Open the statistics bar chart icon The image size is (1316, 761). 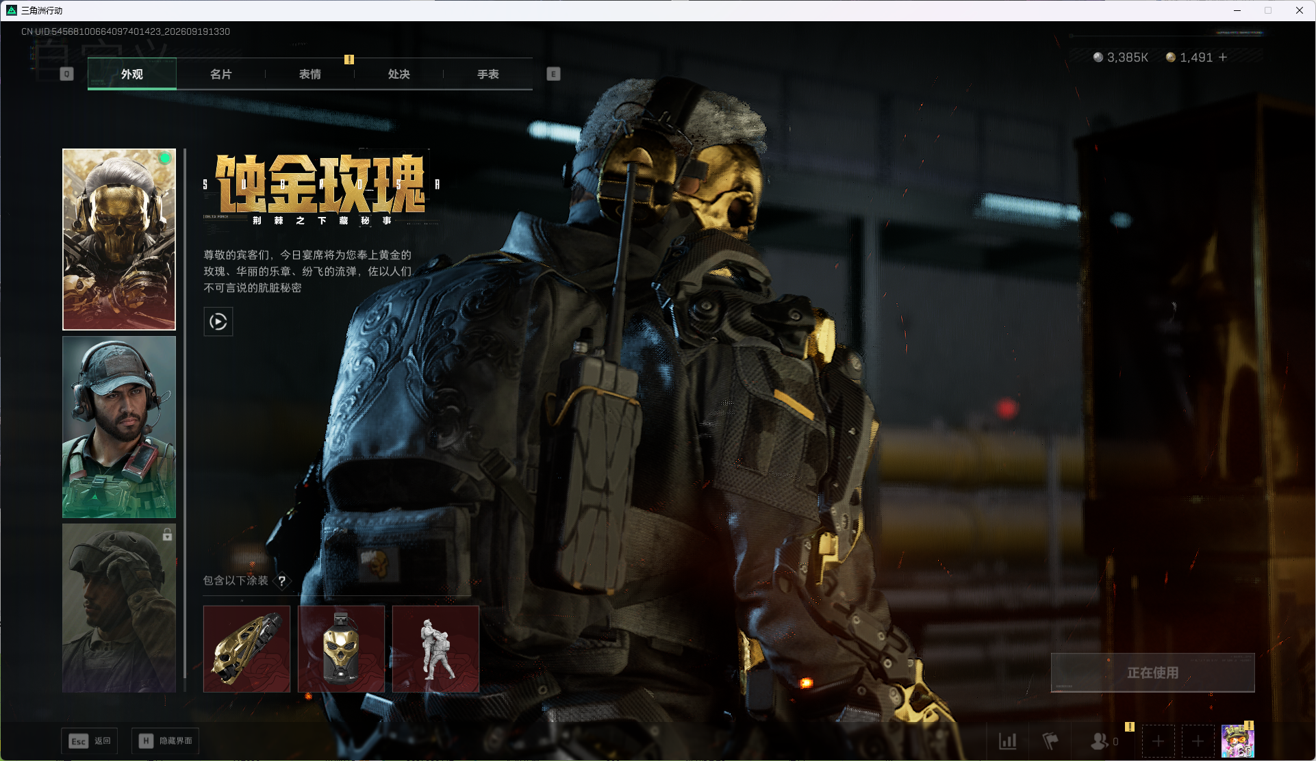[1008, 741]
